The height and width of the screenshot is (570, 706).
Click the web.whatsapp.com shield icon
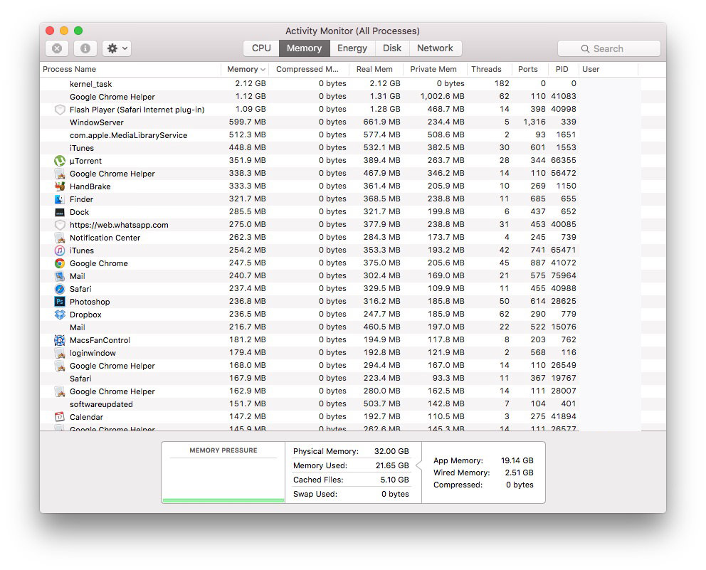click(60, 225)
